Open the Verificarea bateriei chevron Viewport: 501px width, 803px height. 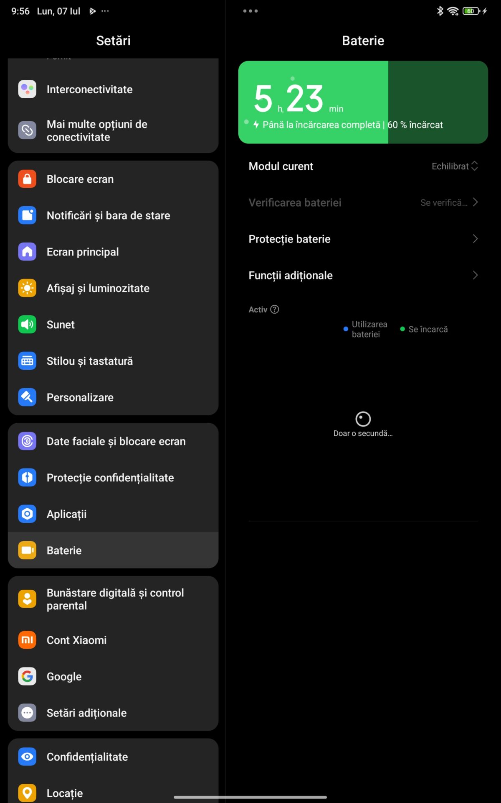click(475, 202)
